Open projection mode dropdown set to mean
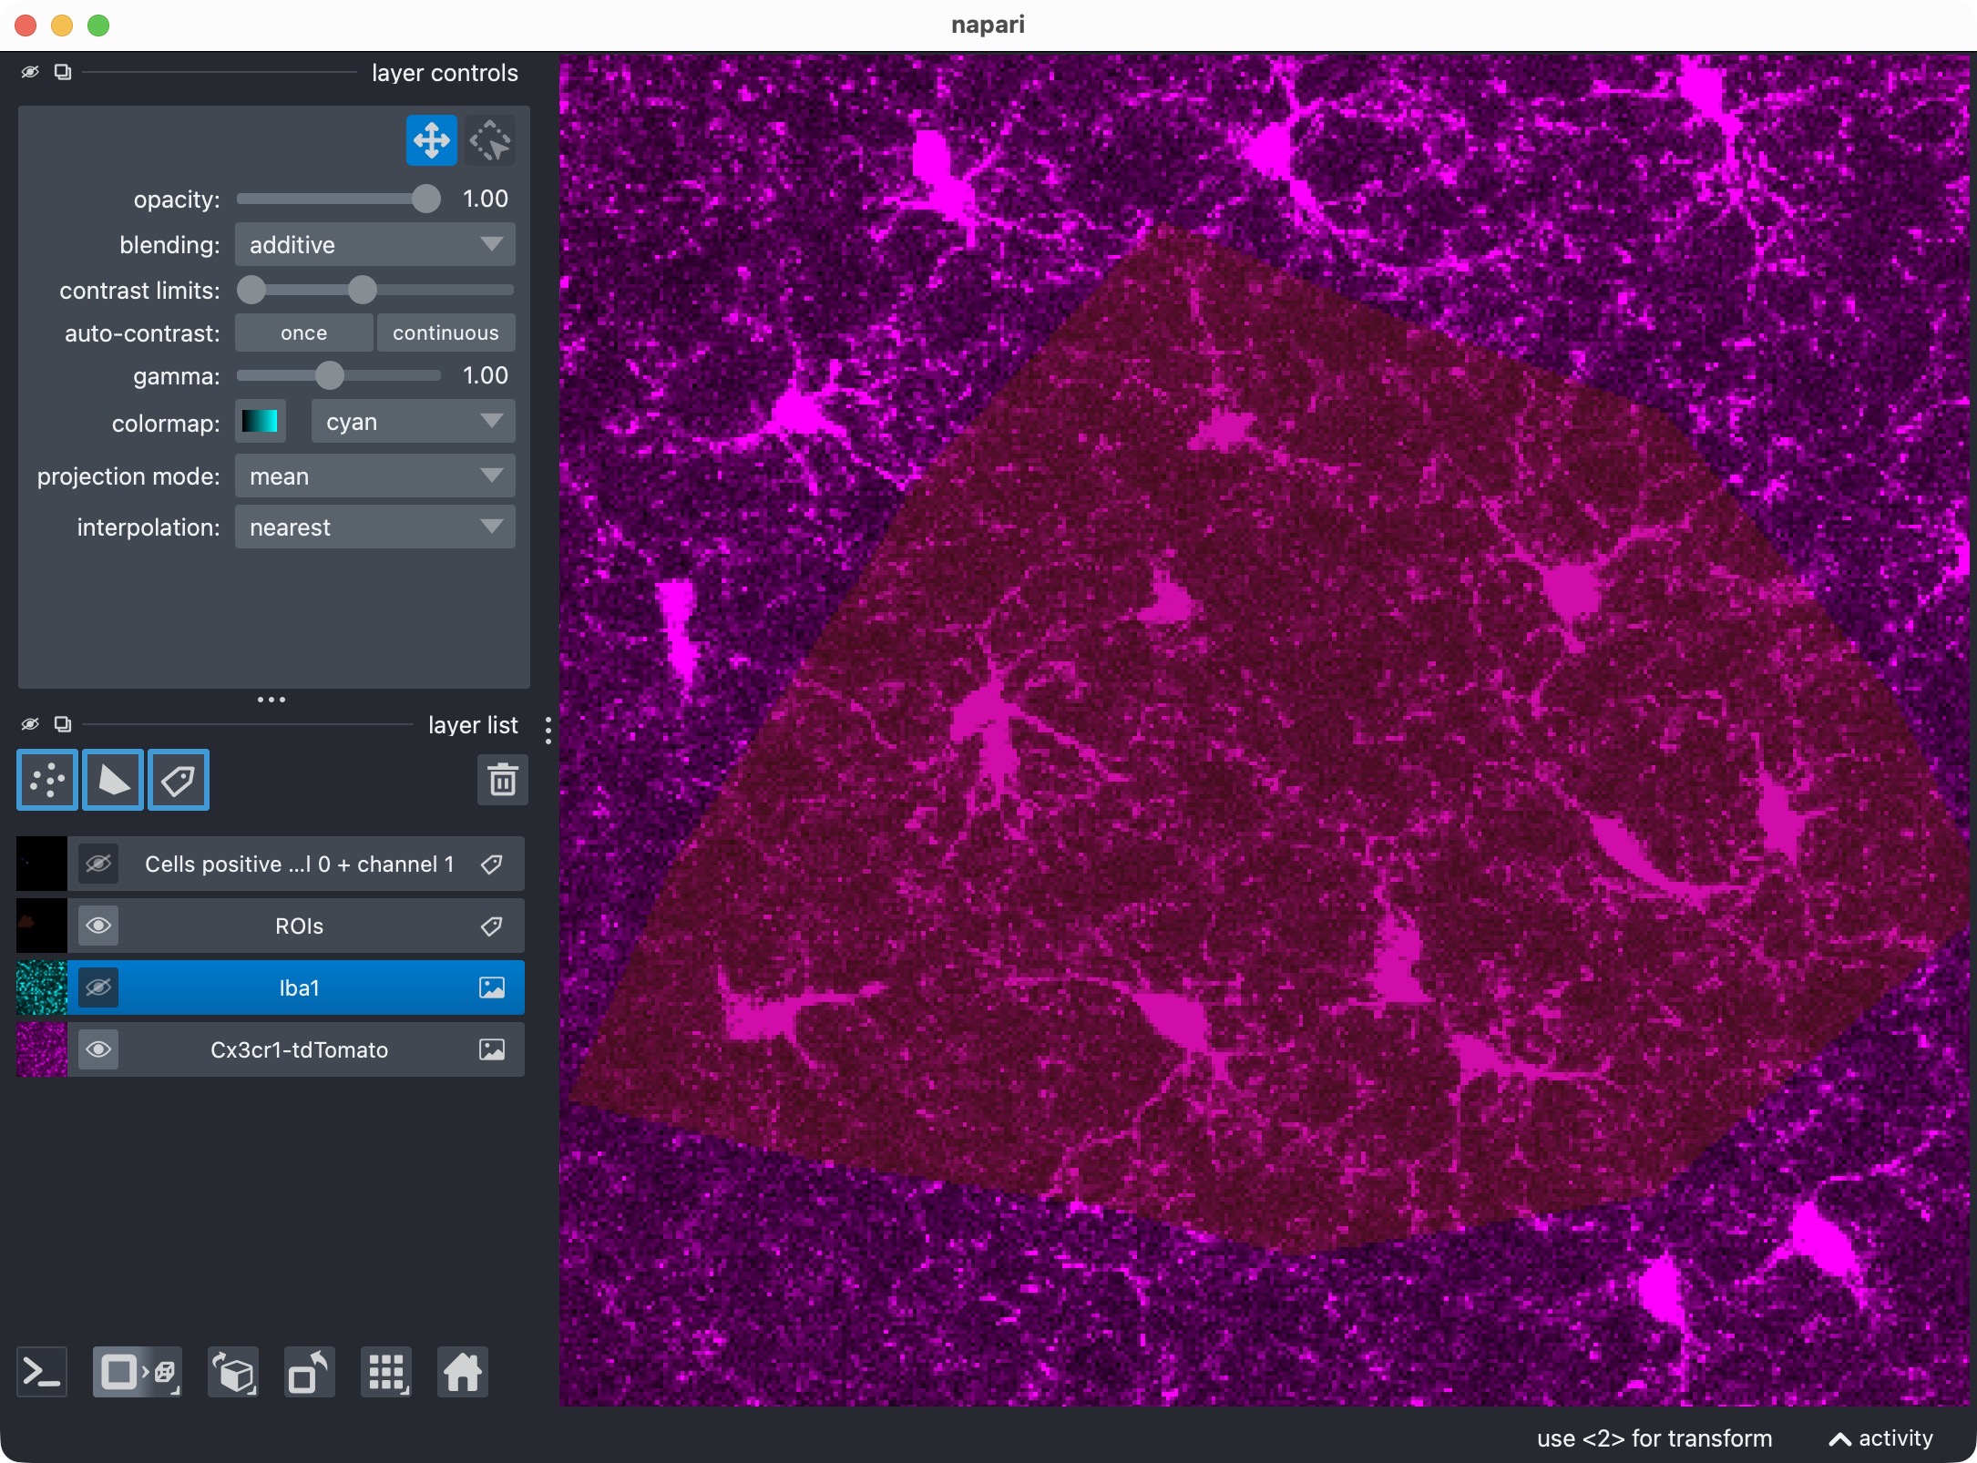 click(375, 476)
